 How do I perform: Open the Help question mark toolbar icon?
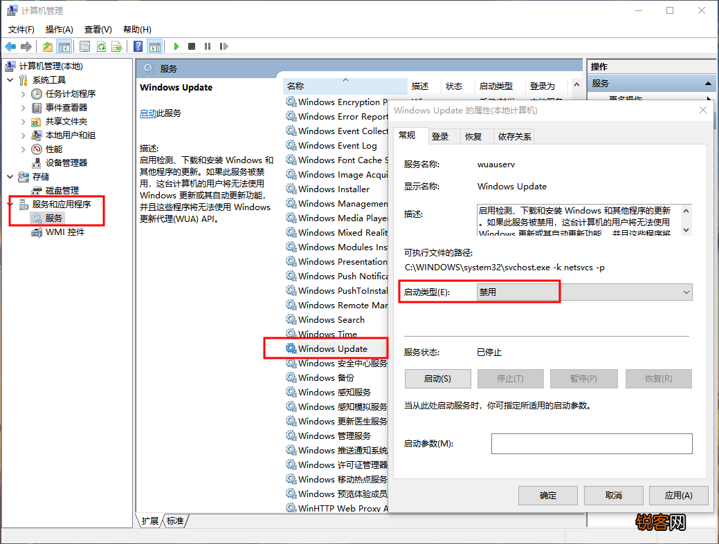coord(138,46)
